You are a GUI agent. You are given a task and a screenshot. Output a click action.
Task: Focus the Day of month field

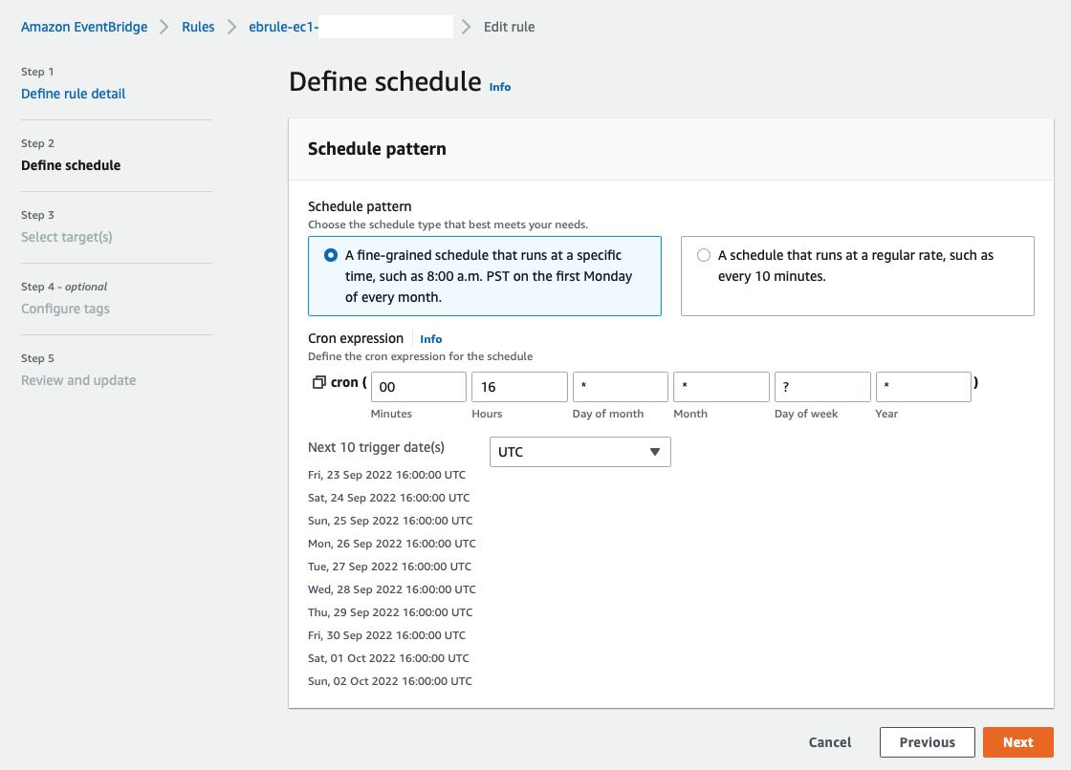pyautogui.click(x=620, y=387)
